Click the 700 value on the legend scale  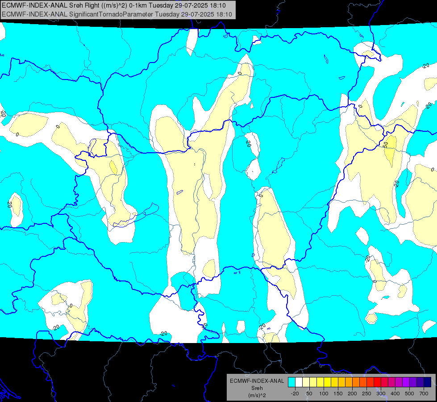pos(424,394)
